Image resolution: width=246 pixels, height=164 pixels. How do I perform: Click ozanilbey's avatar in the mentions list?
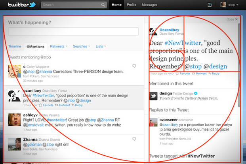(14, 95)
